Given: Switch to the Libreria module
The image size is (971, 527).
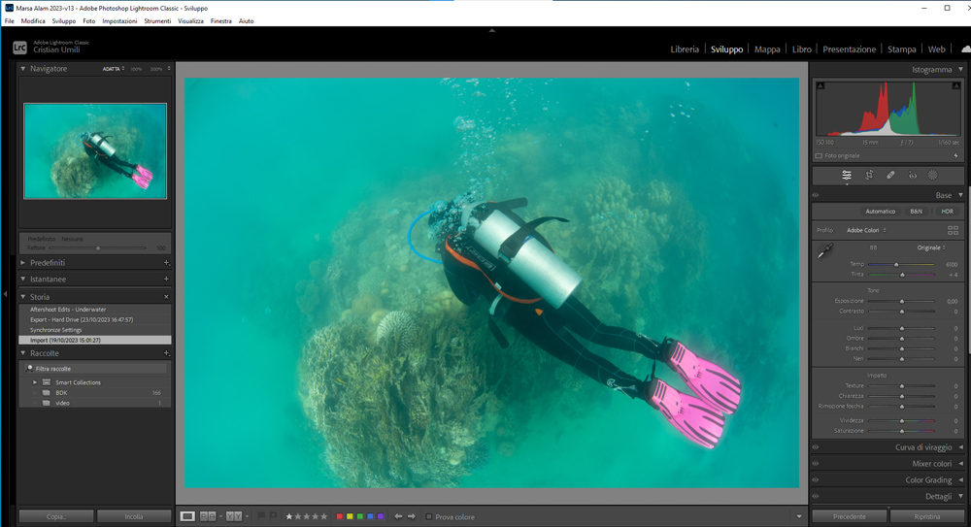Looking at the screenshot, I should coord(684,49).
